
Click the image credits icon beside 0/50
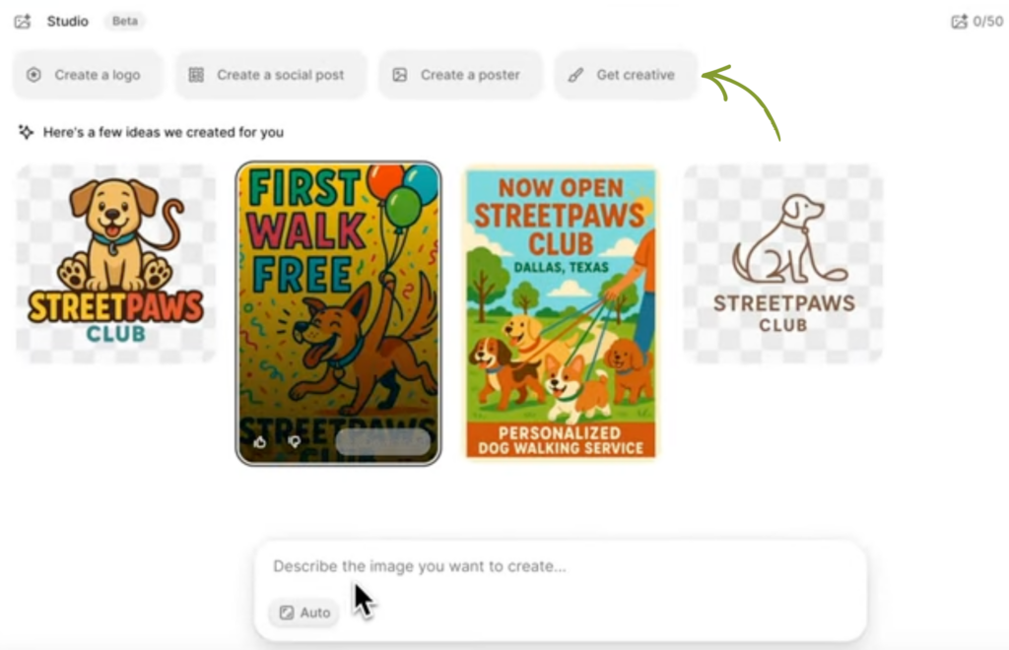(959, 22)
